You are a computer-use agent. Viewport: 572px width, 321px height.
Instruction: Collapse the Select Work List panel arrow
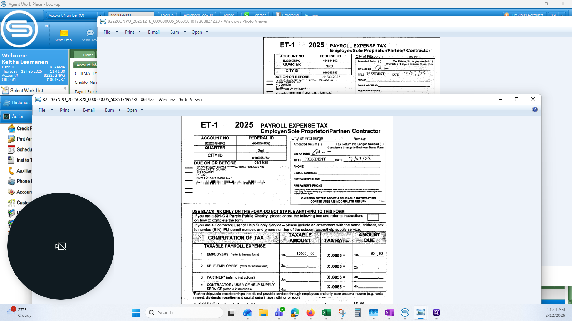tap(65, 88)
